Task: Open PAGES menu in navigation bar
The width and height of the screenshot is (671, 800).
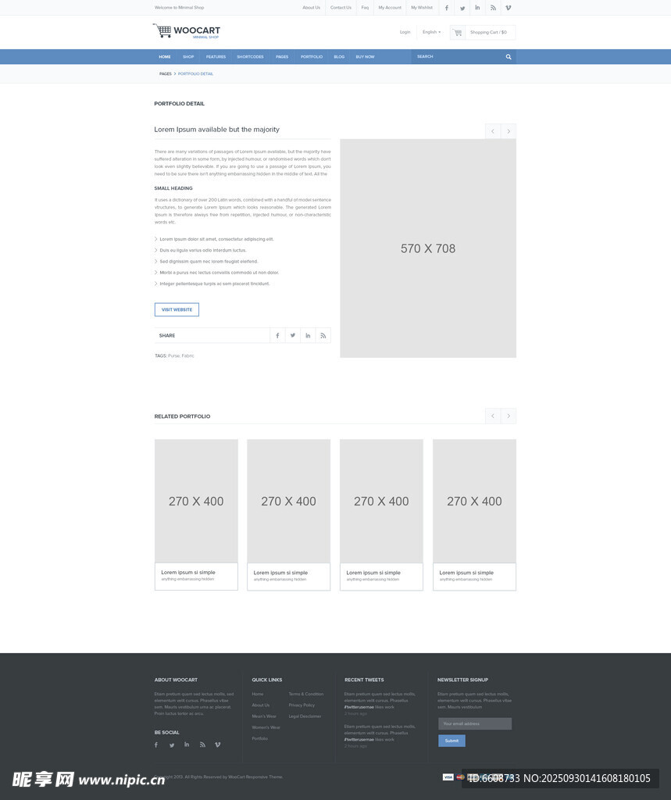Action: click(282, 56)
